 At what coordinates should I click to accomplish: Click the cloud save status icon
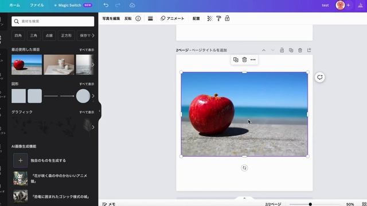click(132, 5)
